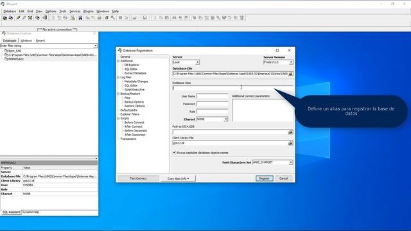This screenshot has width=411, height=231.
Task: Click the Database Alias input field
Action: pyautogui.click(x=232, y=89)
